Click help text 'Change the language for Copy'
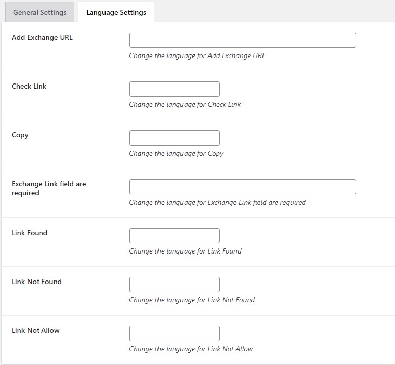Image resolution: width=395 pixels, height=365 pixels. click(176, 153)
